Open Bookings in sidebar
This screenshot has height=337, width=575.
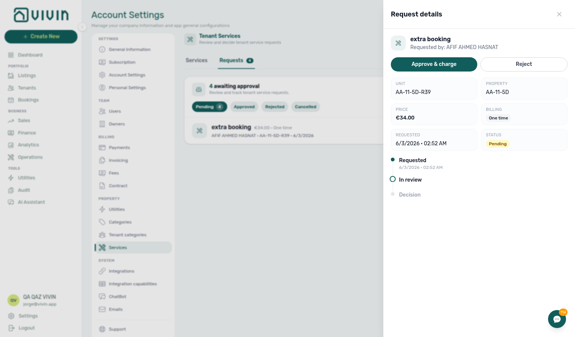24,100
